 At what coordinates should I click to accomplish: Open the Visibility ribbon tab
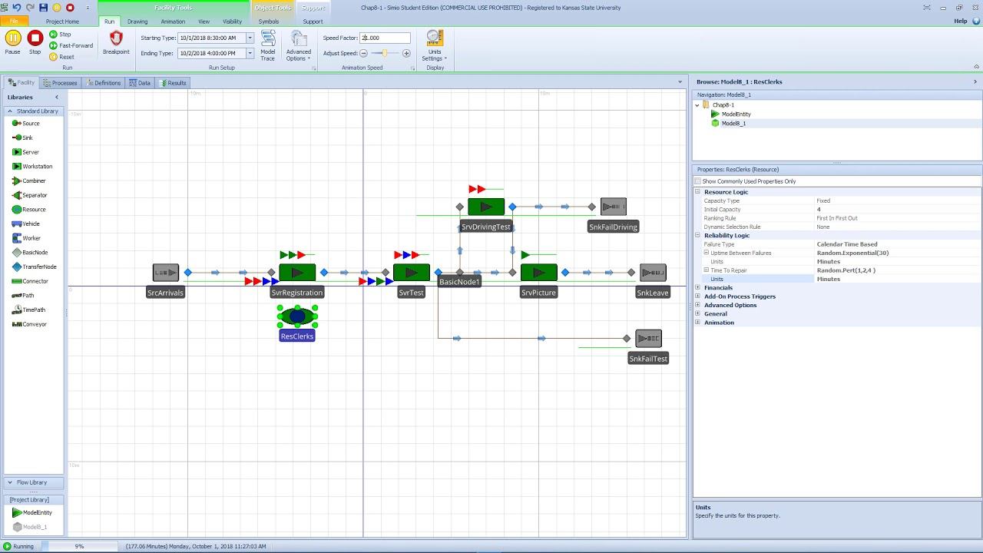click(232, 22)
